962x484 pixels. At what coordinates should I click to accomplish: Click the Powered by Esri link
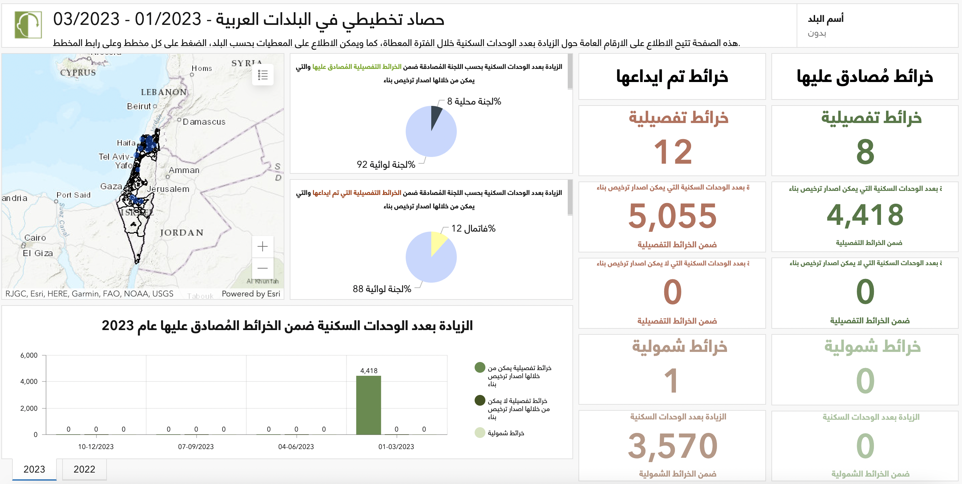[x=250, y=293]
